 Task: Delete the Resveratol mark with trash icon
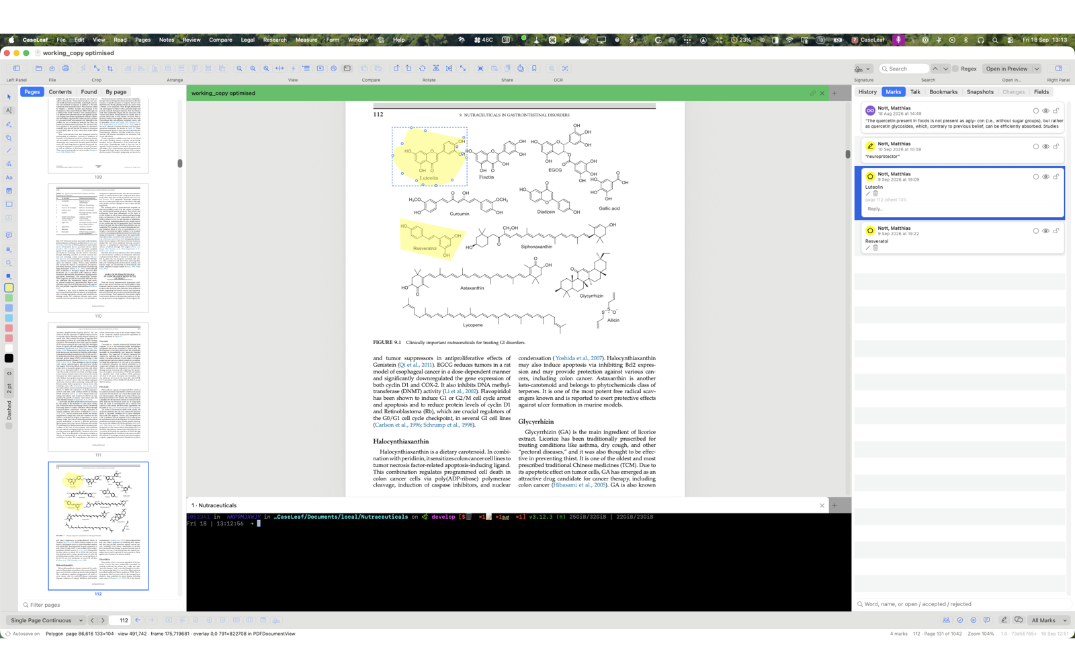(x=875, y=248)
